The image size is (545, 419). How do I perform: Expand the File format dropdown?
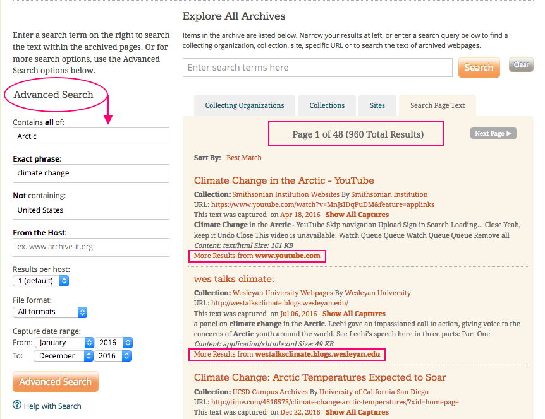50,312
